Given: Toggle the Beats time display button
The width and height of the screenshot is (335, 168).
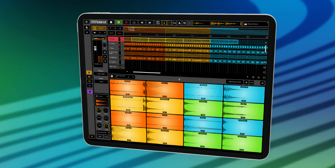Looking at the screenshot, I should coord(111,33).
